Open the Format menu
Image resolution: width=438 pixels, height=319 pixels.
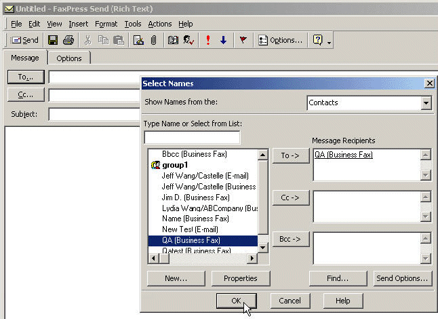click(106, 24)
